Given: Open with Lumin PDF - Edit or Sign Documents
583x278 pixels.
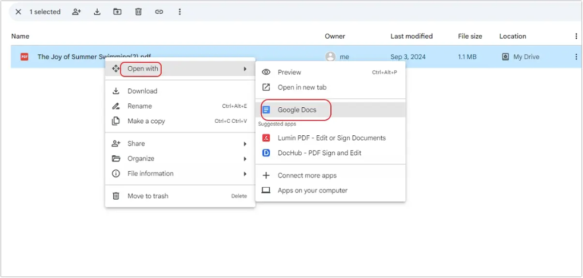Looking at the screenshot, I should coord(330,138).
